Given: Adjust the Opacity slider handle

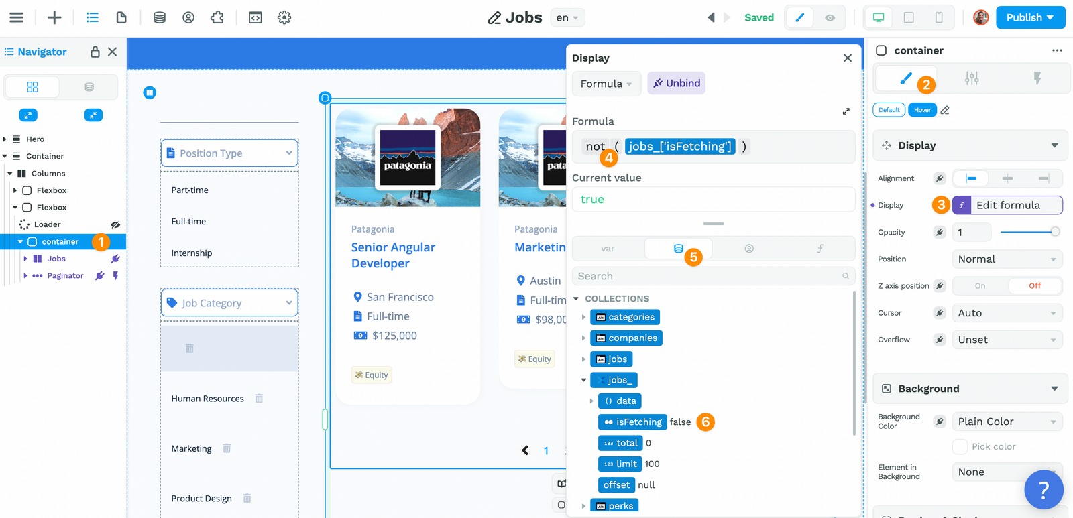Looking at the screenshot, I should tap(1055, 232).
